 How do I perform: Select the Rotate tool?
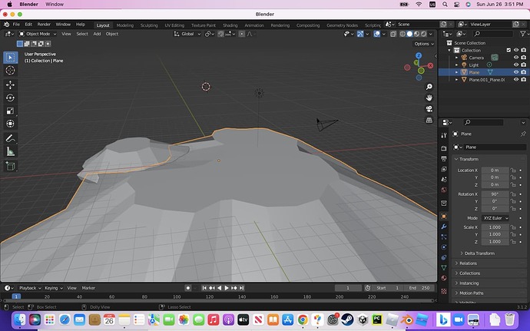coord(10,98)
